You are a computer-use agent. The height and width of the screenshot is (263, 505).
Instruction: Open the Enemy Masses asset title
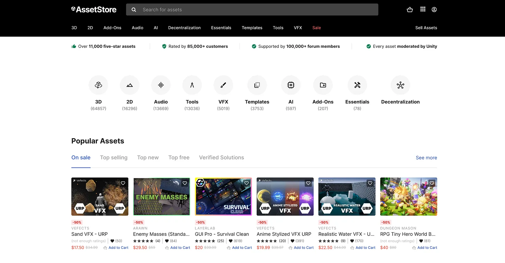click(161, 234)
